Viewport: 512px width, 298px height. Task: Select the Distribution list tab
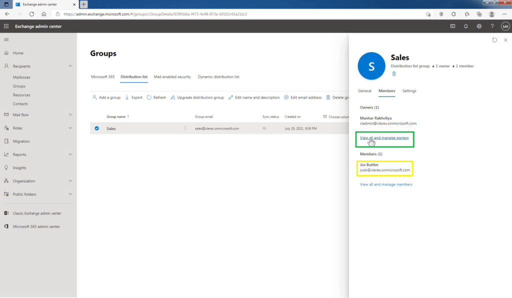click(134, 76)
